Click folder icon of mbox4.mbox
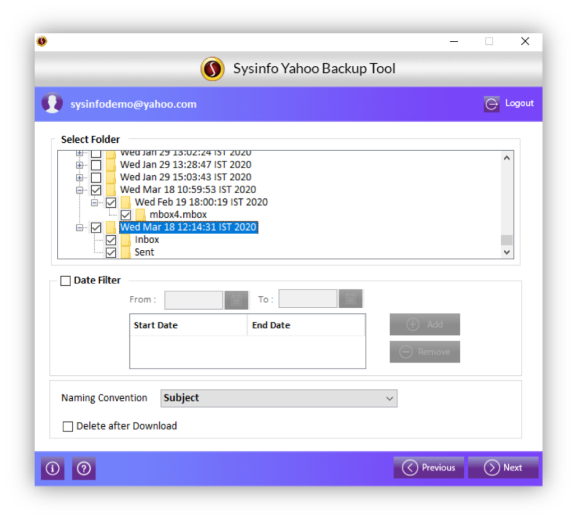Screen dimensions: 574x517 point(140,215)
